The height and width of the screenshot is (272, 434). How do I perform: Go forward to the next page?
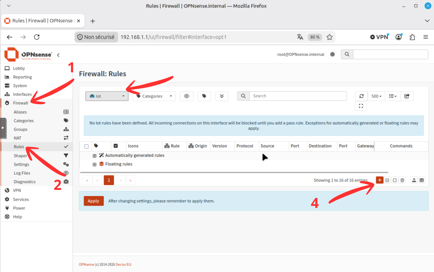click(x=23, y=37)
